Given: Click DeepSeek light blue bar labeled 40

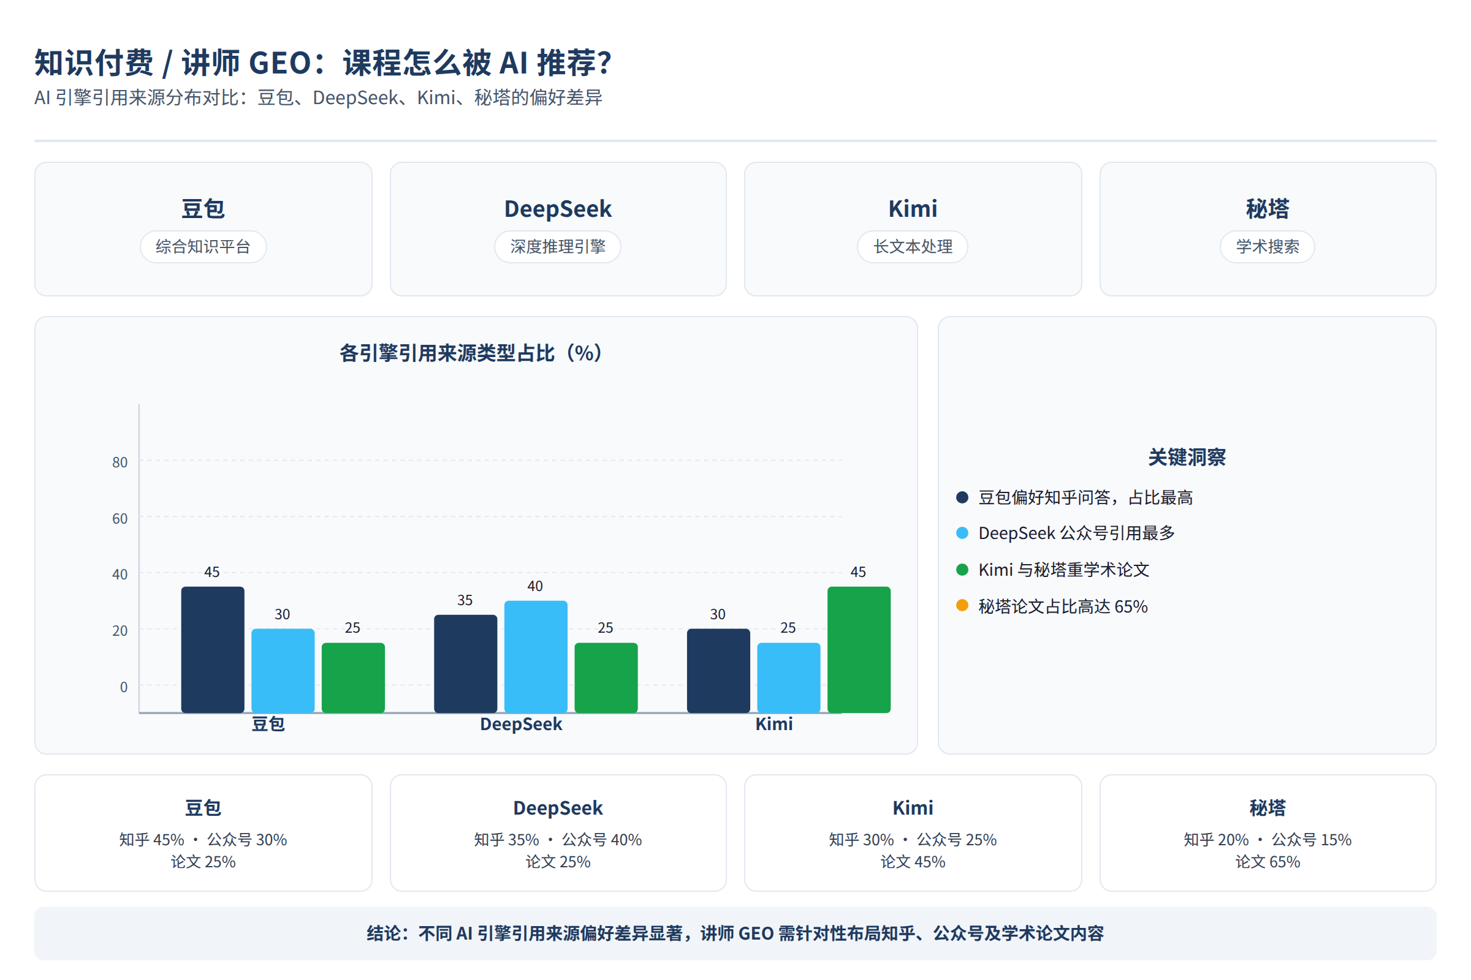Looking at the screenshot, I should click(x=536, y=656).
